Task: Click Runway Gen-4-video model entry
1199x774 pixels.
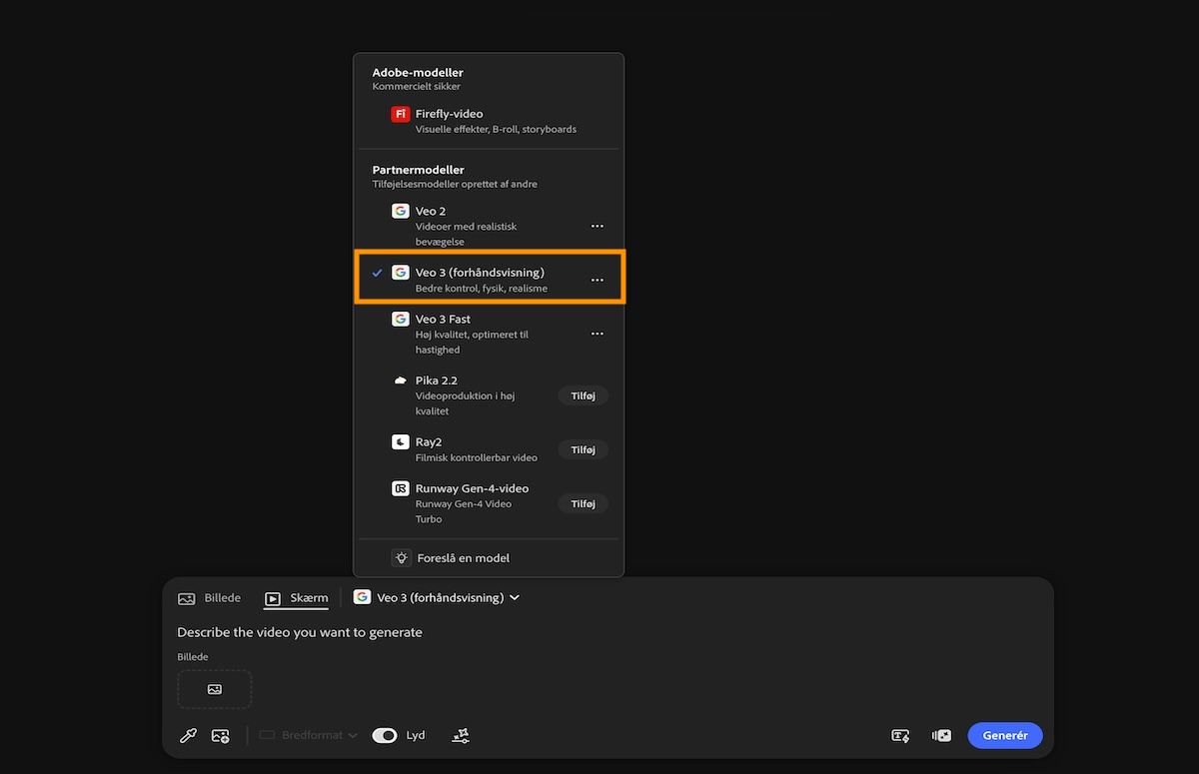Action: point(488,503)
